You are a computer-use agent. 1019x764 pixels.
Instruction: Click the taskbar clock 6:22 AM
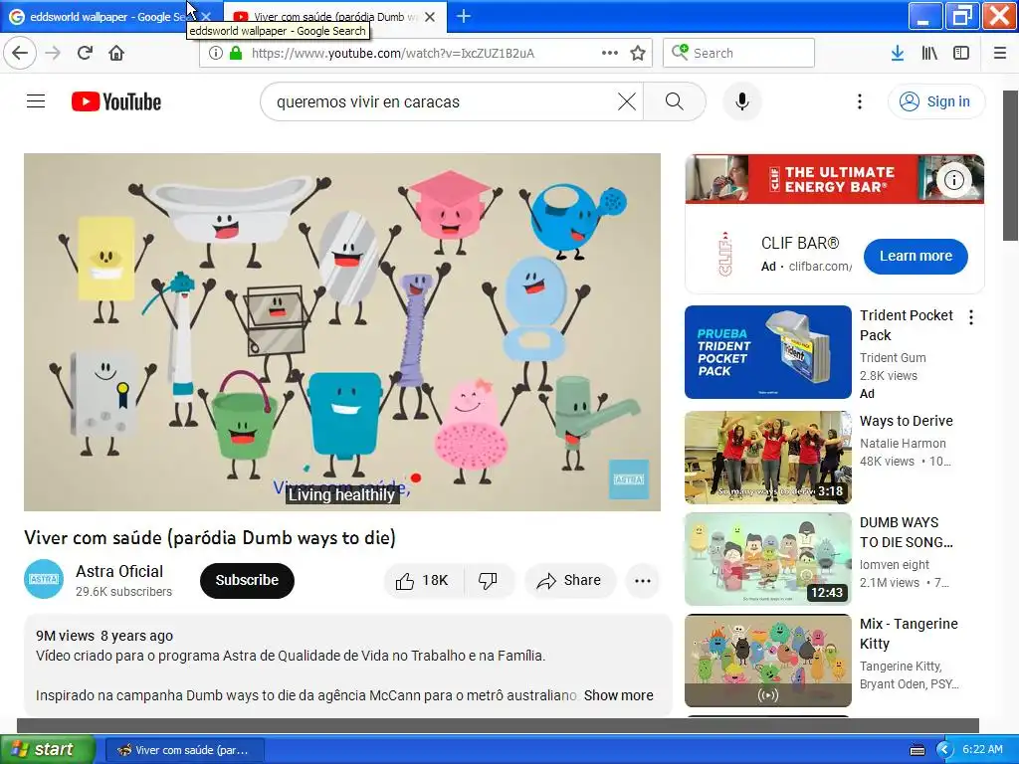pyautogui.click(x=982, y=749)
